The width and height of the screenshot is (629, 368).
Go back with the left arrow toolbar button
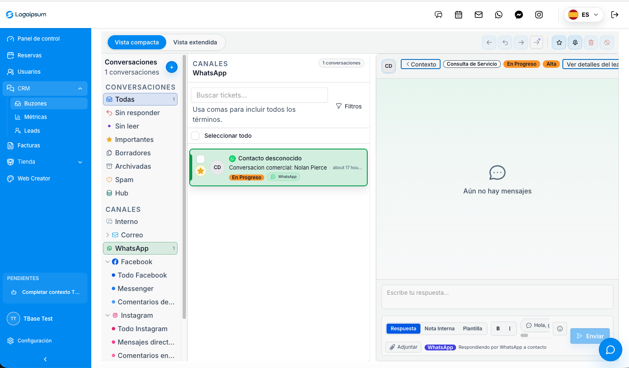coord(489,42)
